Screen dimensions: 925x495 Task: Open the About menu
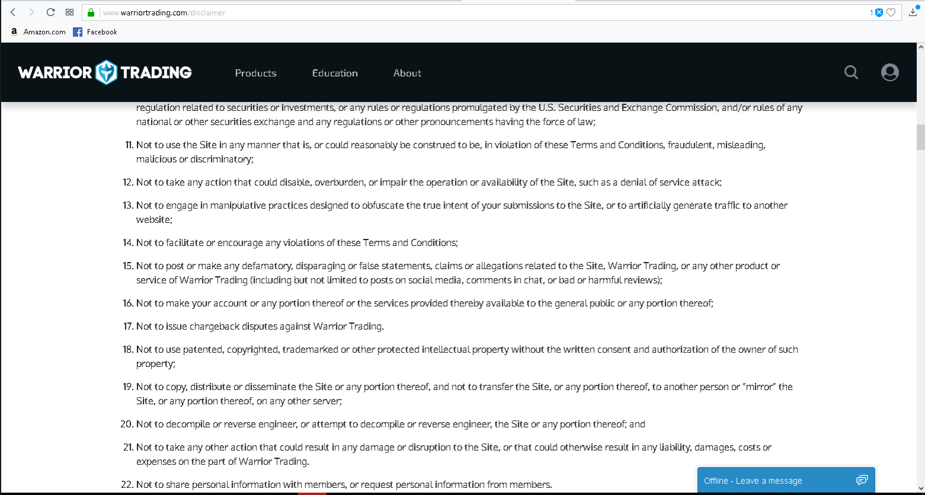407,73
